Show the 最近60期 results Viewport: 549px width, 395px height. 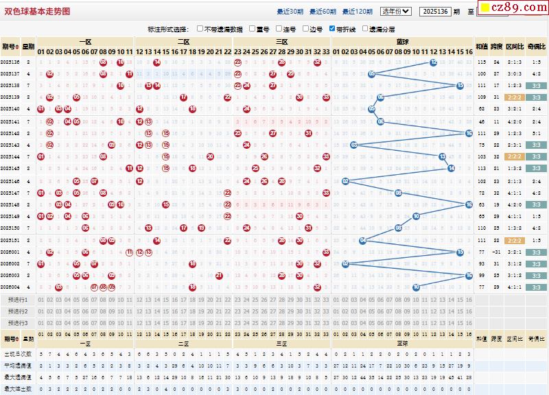[323, 12]
